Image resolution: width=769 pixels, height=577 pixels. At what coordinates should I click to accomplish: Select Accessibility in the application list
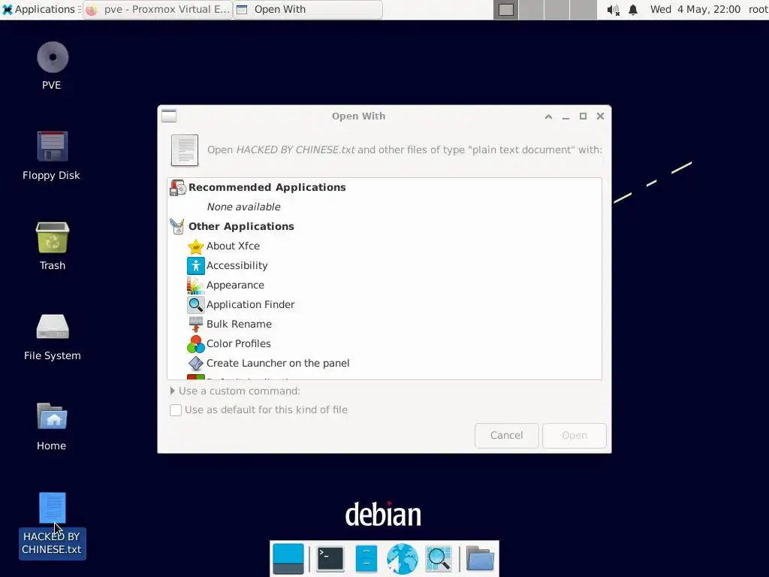coord(384,266)
